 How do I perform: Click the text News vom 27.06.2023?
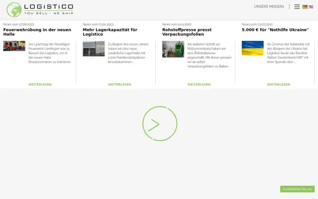(19, 24)
